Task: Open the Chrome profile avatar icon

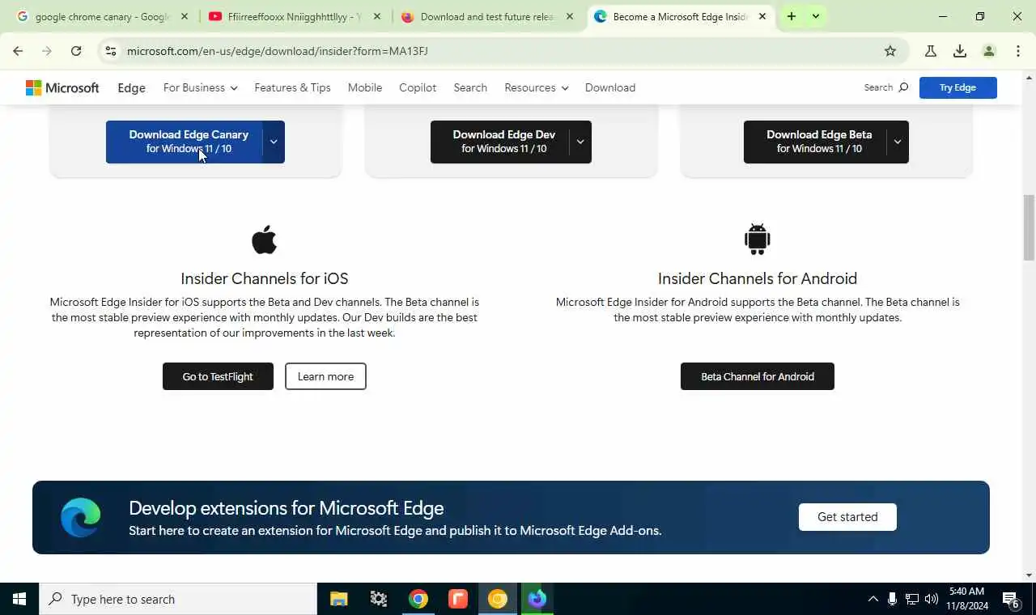Action: pyautogui.click(x=989, y=51)
